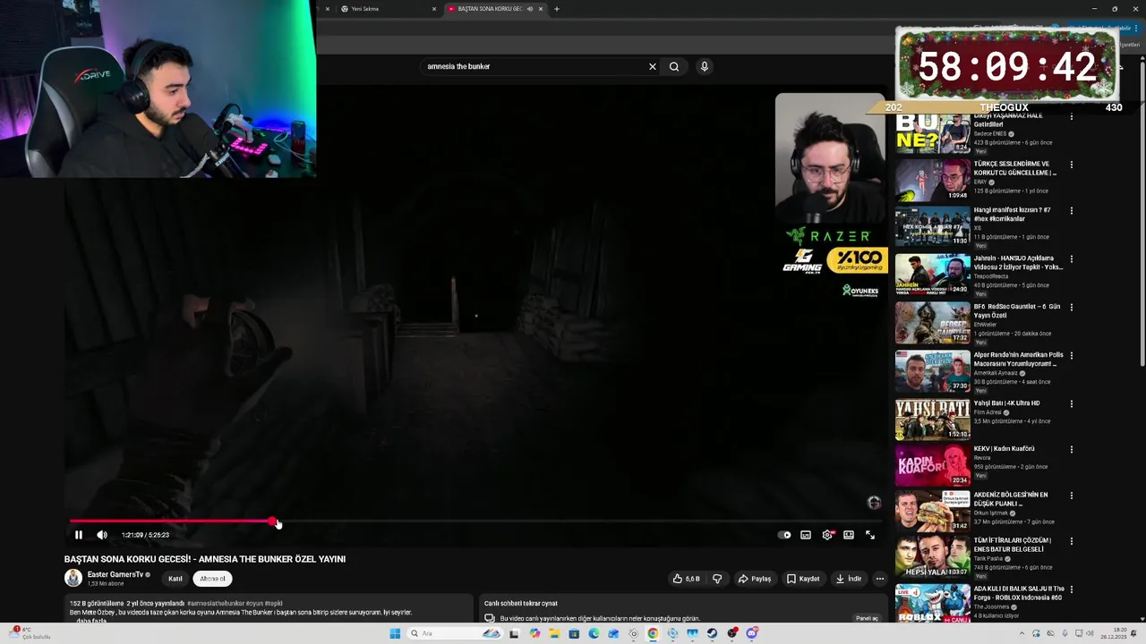Open options for Jahrein HANSUO video
Screen dimensions: 1146x644
pyautogui.click(x=1071, y=259)
